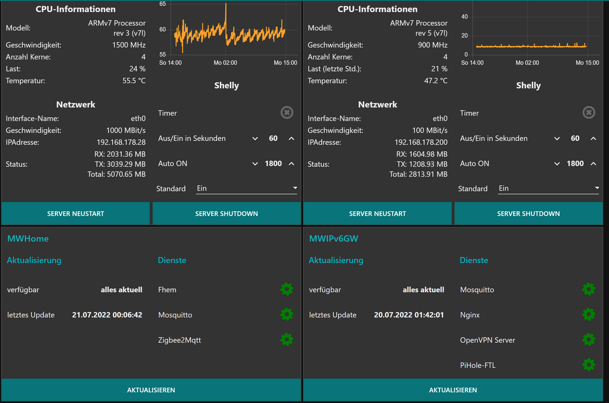
Task: Click load value 21 %
Action: tap(439, 69)
